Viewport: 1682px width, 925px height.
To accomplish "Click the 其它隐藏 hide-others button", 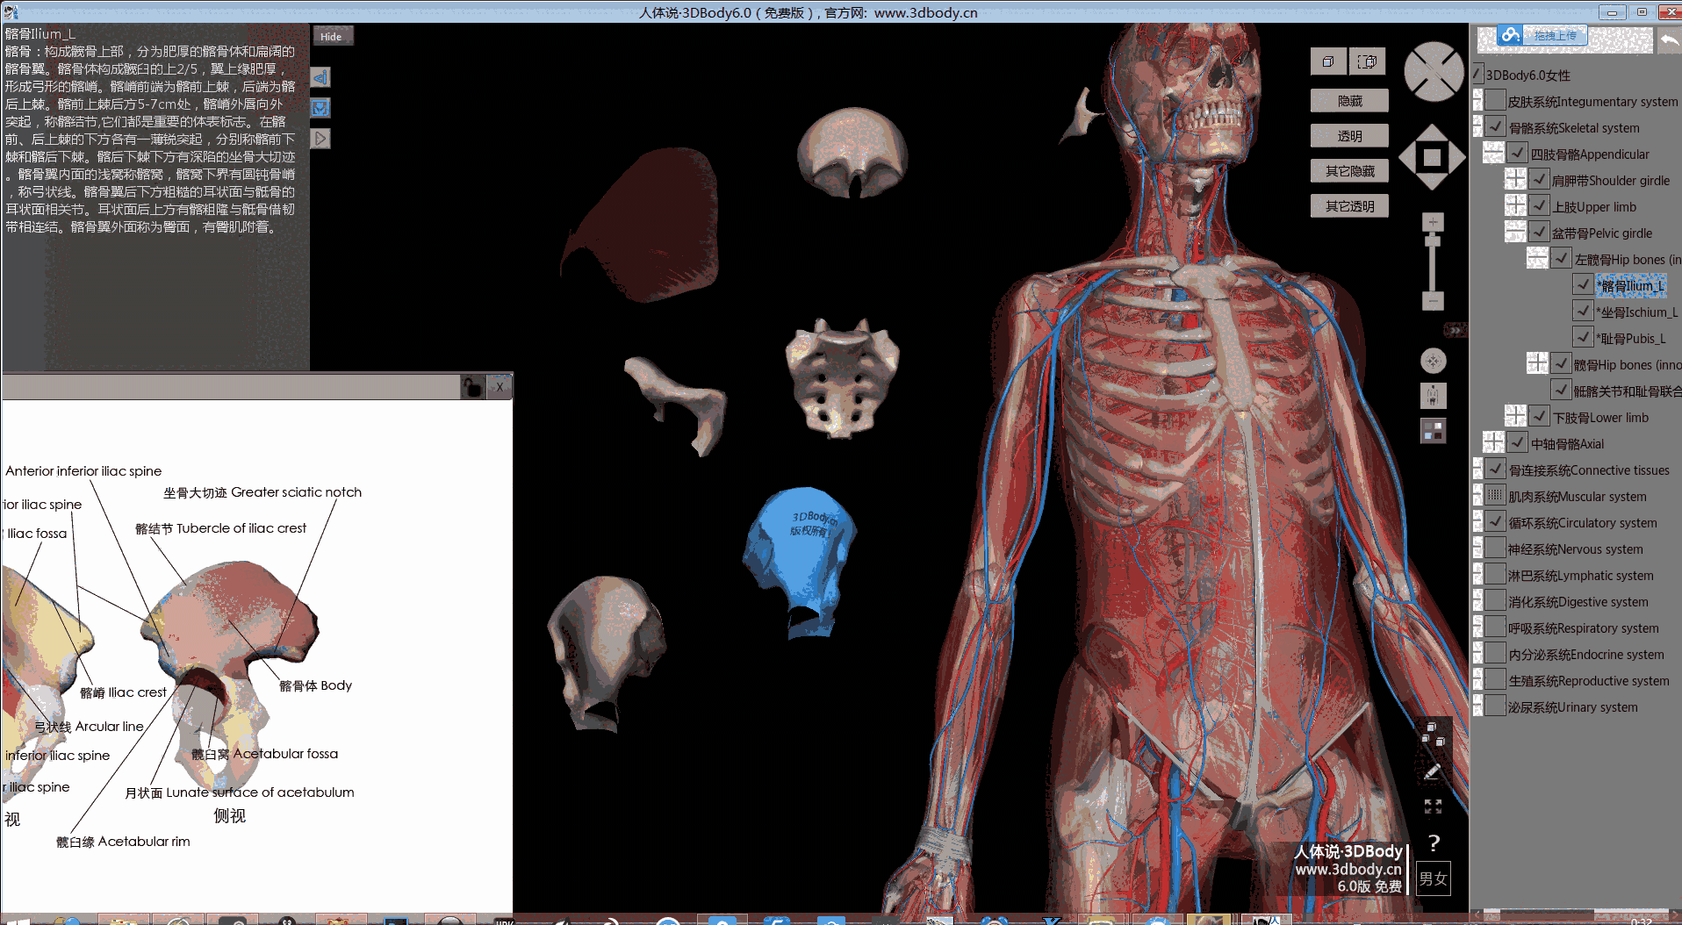I will (x=1349, y=171).
